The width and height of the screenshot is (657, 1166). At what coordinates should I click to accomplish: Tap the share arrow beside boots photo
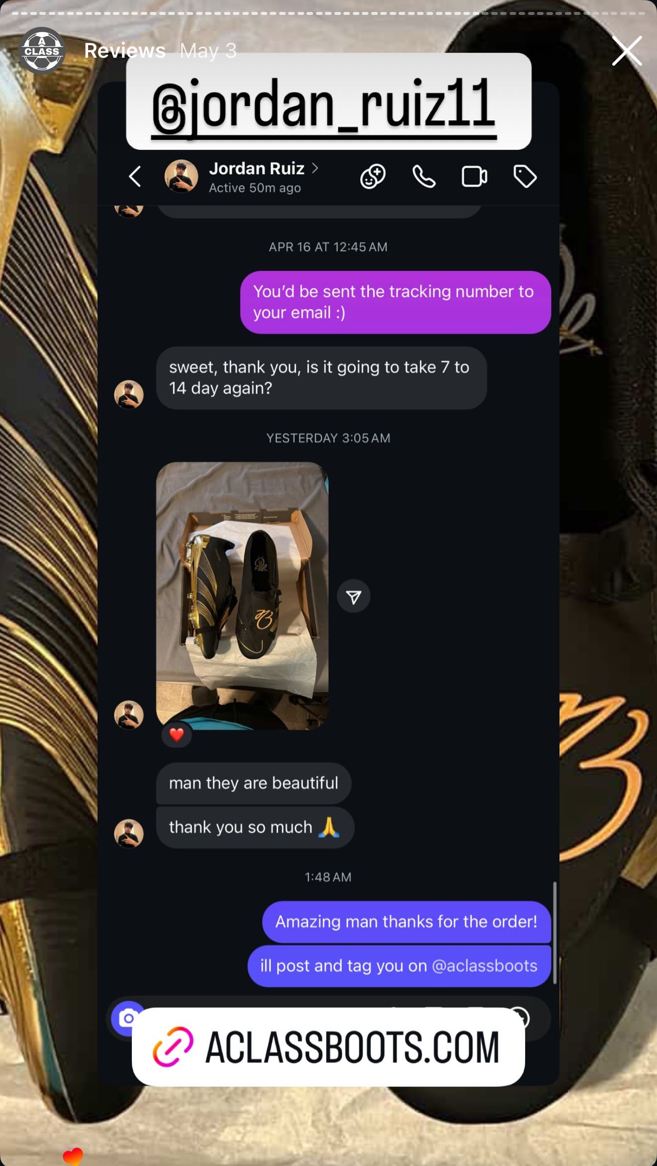(353, 596)
